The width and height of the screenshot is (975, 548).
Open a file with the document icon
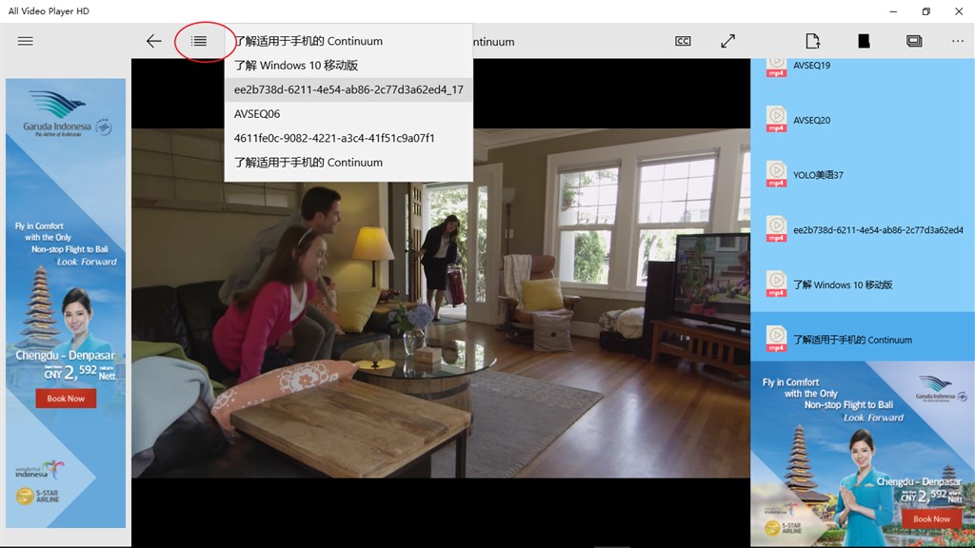pyautogui.click(x=813, y=41)
